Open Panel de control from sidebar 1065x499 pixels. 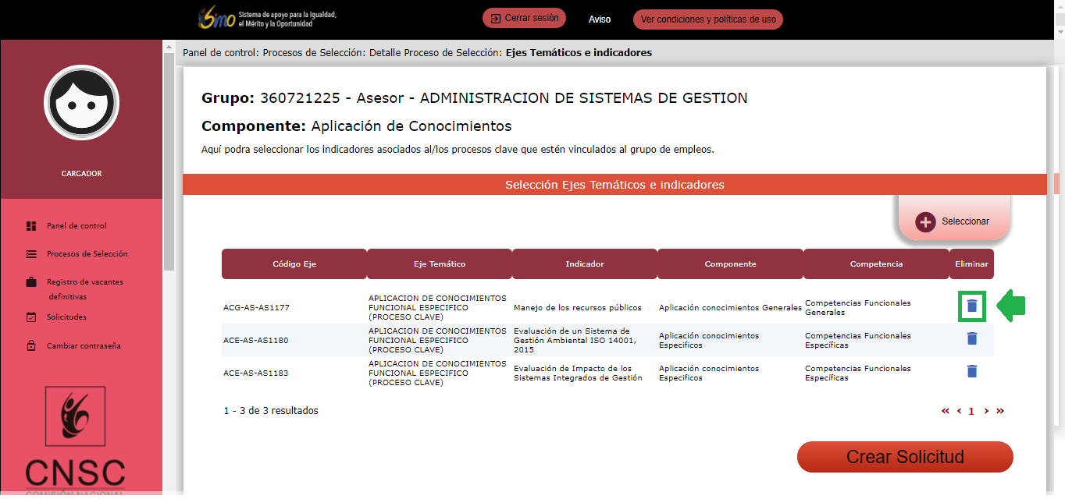click(x=76, y=226)
